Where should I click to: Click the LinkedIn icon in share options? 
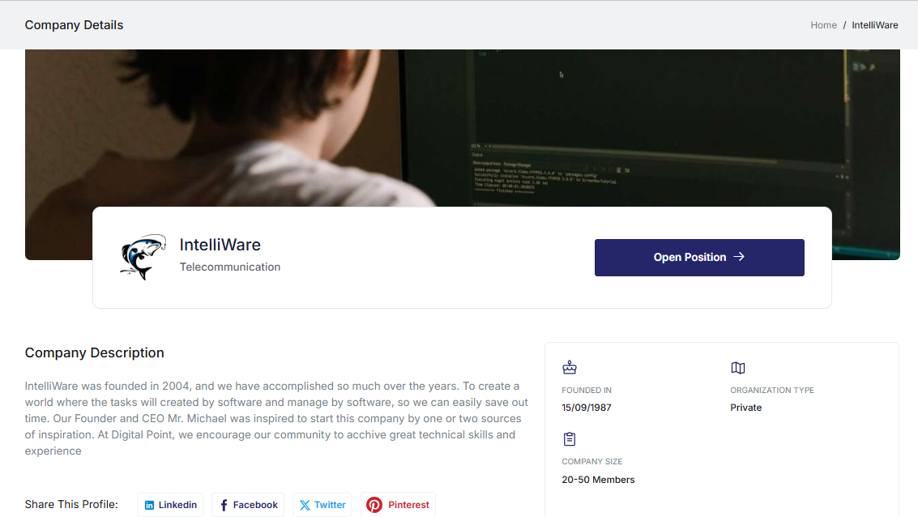point(149,505)
